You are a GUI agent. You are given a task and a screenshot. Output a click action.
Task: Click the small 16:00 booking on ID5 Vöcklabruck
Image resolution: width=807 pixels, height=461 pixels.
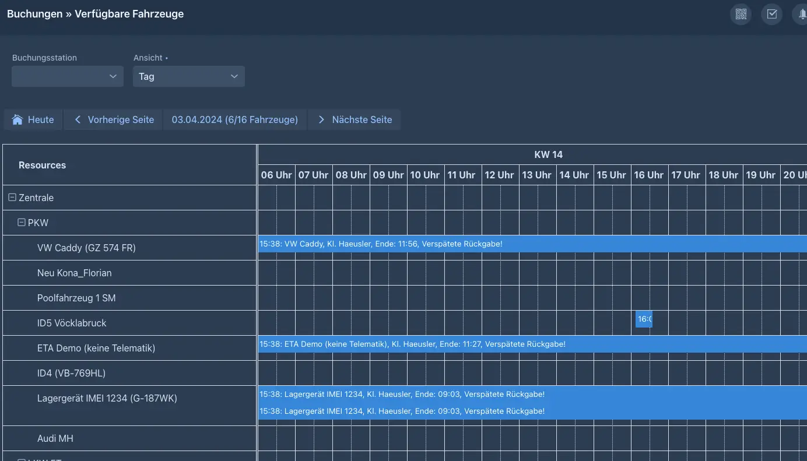tap(644, 319)
